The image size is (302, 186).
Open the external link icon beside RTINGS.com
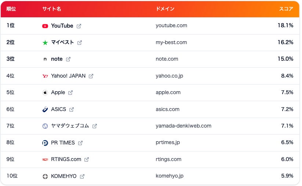click(87, 160)
